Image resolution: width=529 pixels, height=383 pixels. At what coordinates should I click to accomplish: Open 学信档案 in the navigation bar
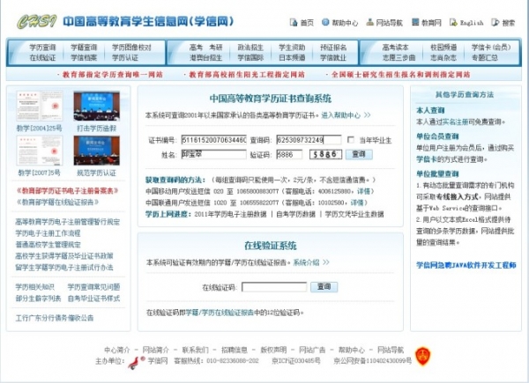(x=84, y=57)
